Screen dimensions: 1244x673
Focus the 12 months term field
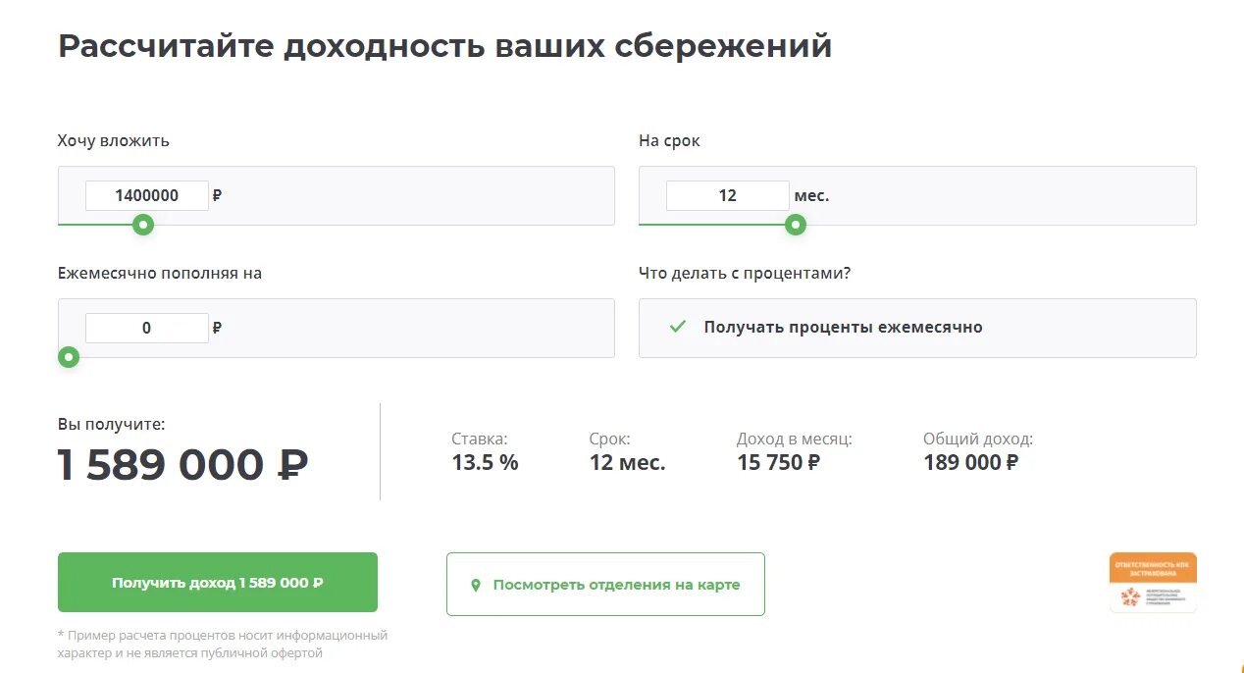(727, 195)
